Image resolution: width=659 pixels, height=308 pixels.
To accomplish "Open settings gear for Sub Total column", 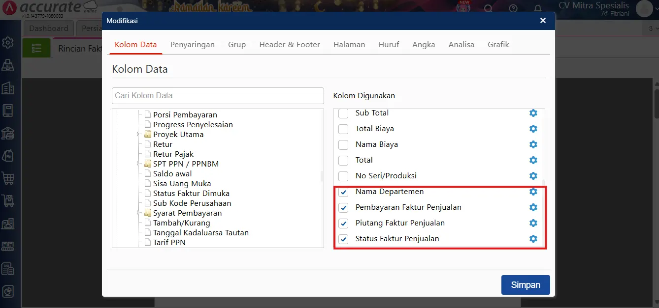I will pos(533,113).
